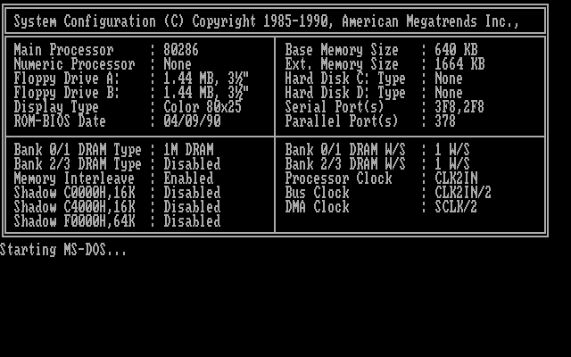Select the 'Processor Clock' label

point(338,178)
